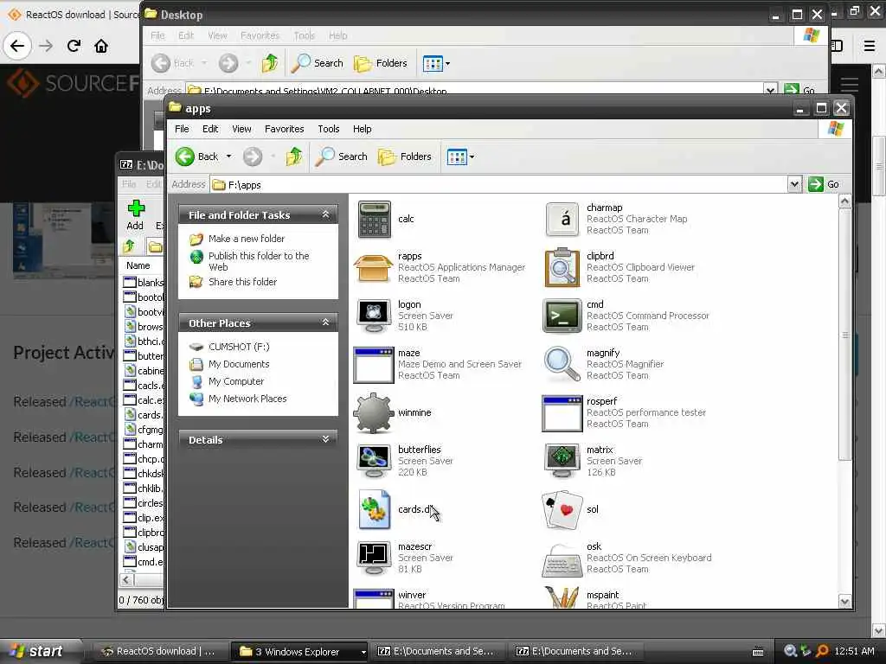This screenshot has height=664, width=886.
Task: Click the taskbar clock 12:51 AM
Action: point(854,652)
